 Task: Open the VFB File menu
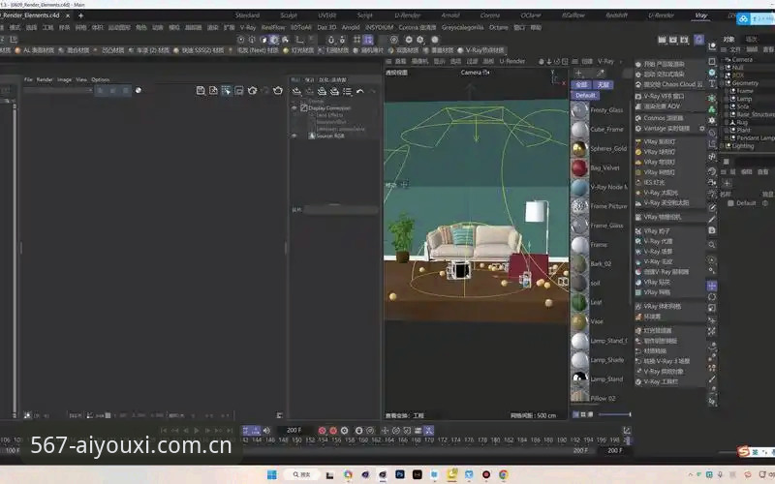coord(28,79)
